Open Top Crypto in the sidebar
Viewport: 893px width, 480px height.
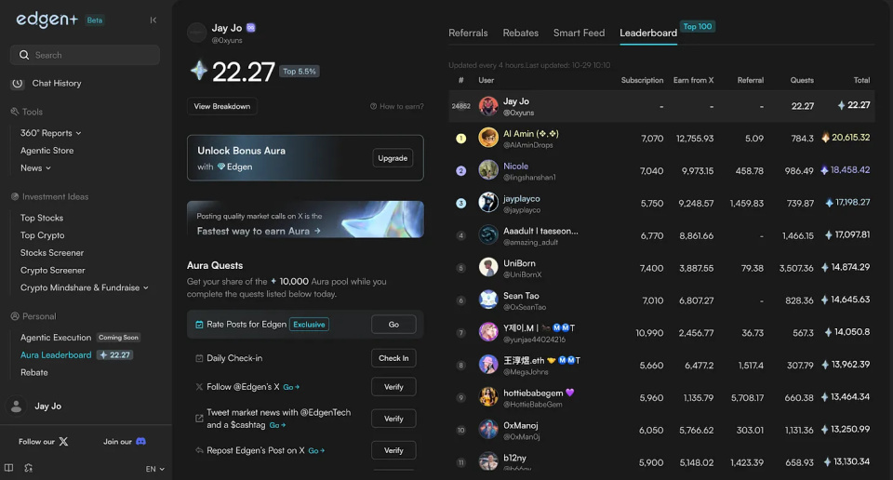point(42,235)
